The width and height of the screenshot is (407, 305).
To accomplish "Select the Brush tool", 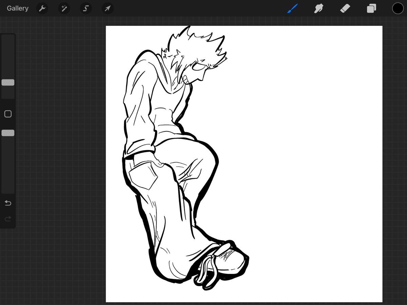I will click(x=292, y=8).
